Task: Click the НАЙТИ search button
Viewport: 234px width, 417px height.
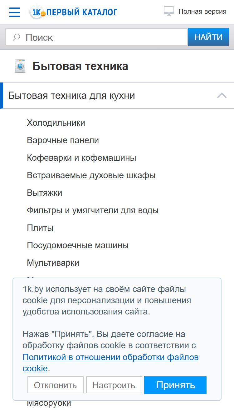Action: click(x=208, y=37)
